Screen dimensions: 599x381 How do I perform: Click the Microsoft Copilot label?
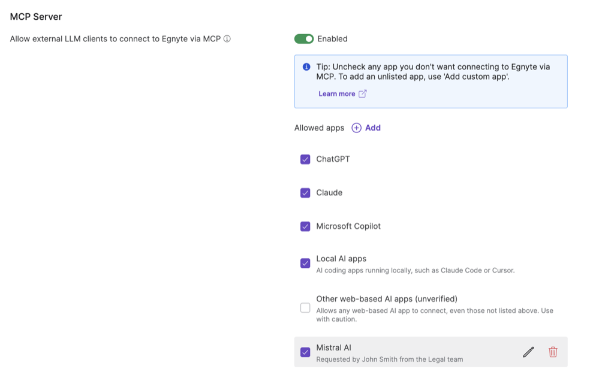click(348, 226)
